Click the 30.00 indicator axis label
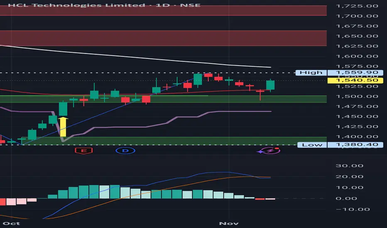This screenshot has height=228, width=387. [350, 166]
